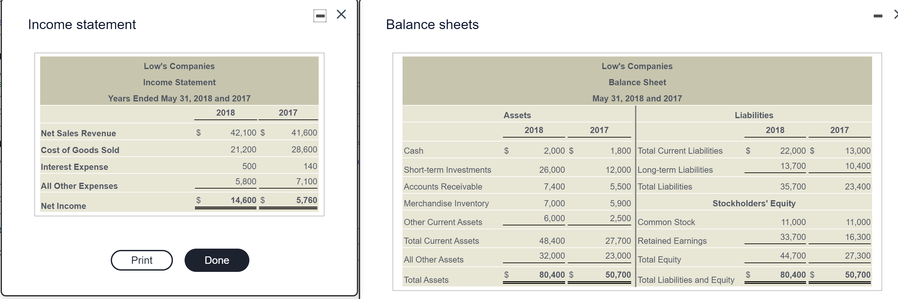Image resolution: width=898 pixels, height=299 pixels.
Task: Select 2018 total equity 44,700
Action: point(793,255)
